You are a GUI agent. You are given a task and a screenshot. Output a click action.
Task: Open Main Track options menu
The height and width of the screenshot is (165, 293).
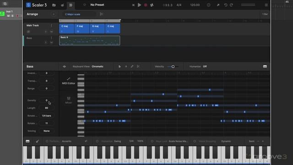tap(51, 26)
